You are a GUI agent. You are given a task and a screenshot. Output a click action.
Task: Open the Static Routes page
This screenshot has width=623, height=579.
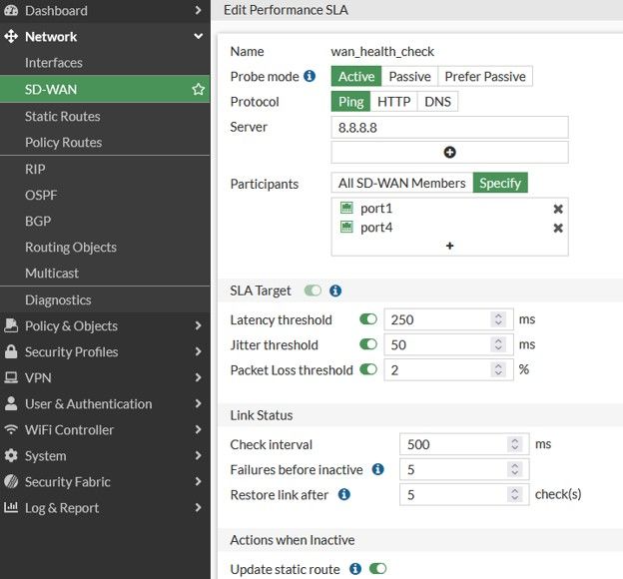click(62, 116)
